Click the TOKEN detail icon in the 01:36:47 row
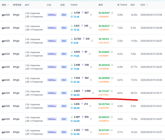165x140 pixels. click(92, 41)
